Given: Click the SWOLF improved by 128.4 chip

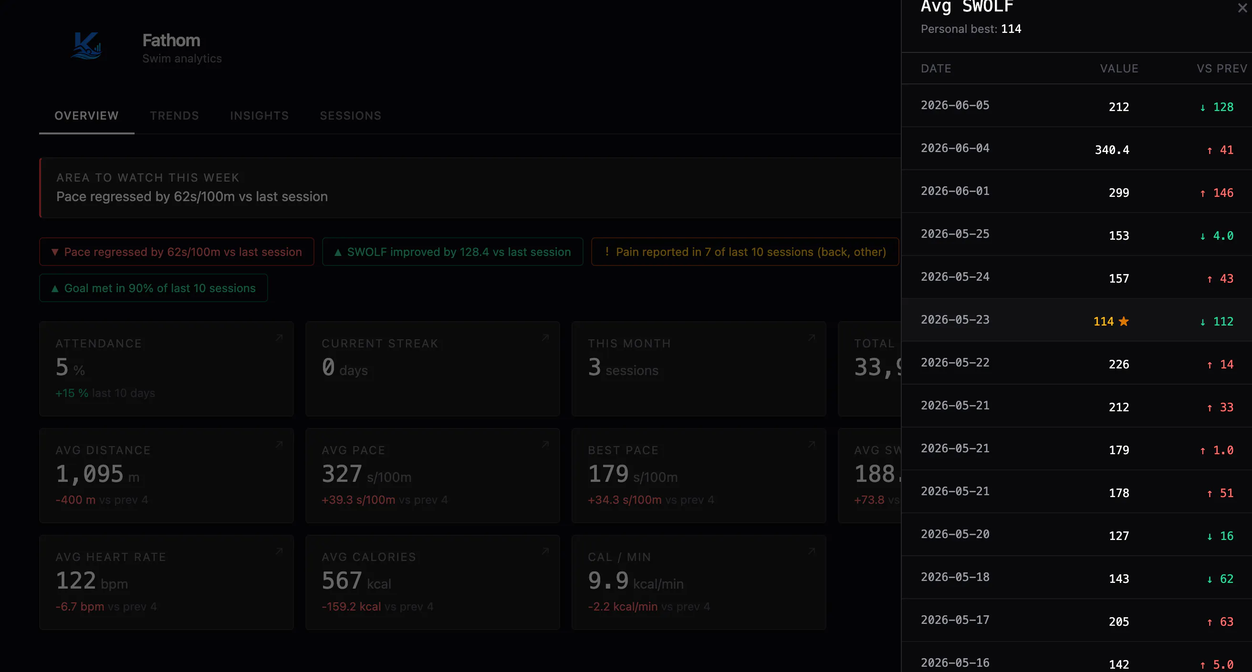Looking at the screenshot, I should pos(452,252).
